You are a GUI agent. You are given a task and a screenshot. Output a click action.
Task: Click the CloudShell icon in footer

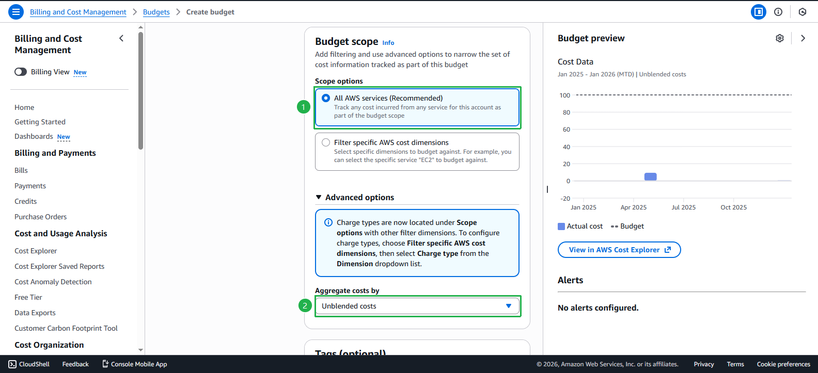(12, 364)
